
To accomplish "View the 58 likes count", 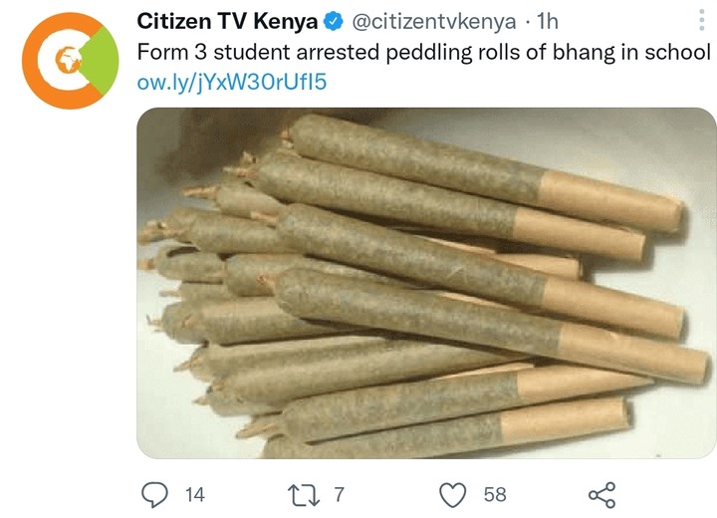I will click(495, 495).
